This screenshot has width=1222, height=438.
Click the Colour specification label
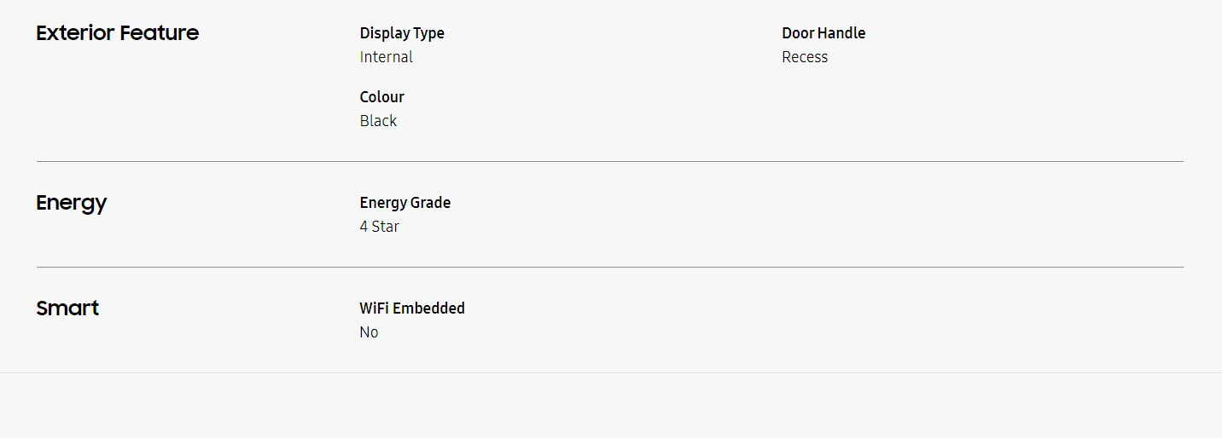coord(382,97)
